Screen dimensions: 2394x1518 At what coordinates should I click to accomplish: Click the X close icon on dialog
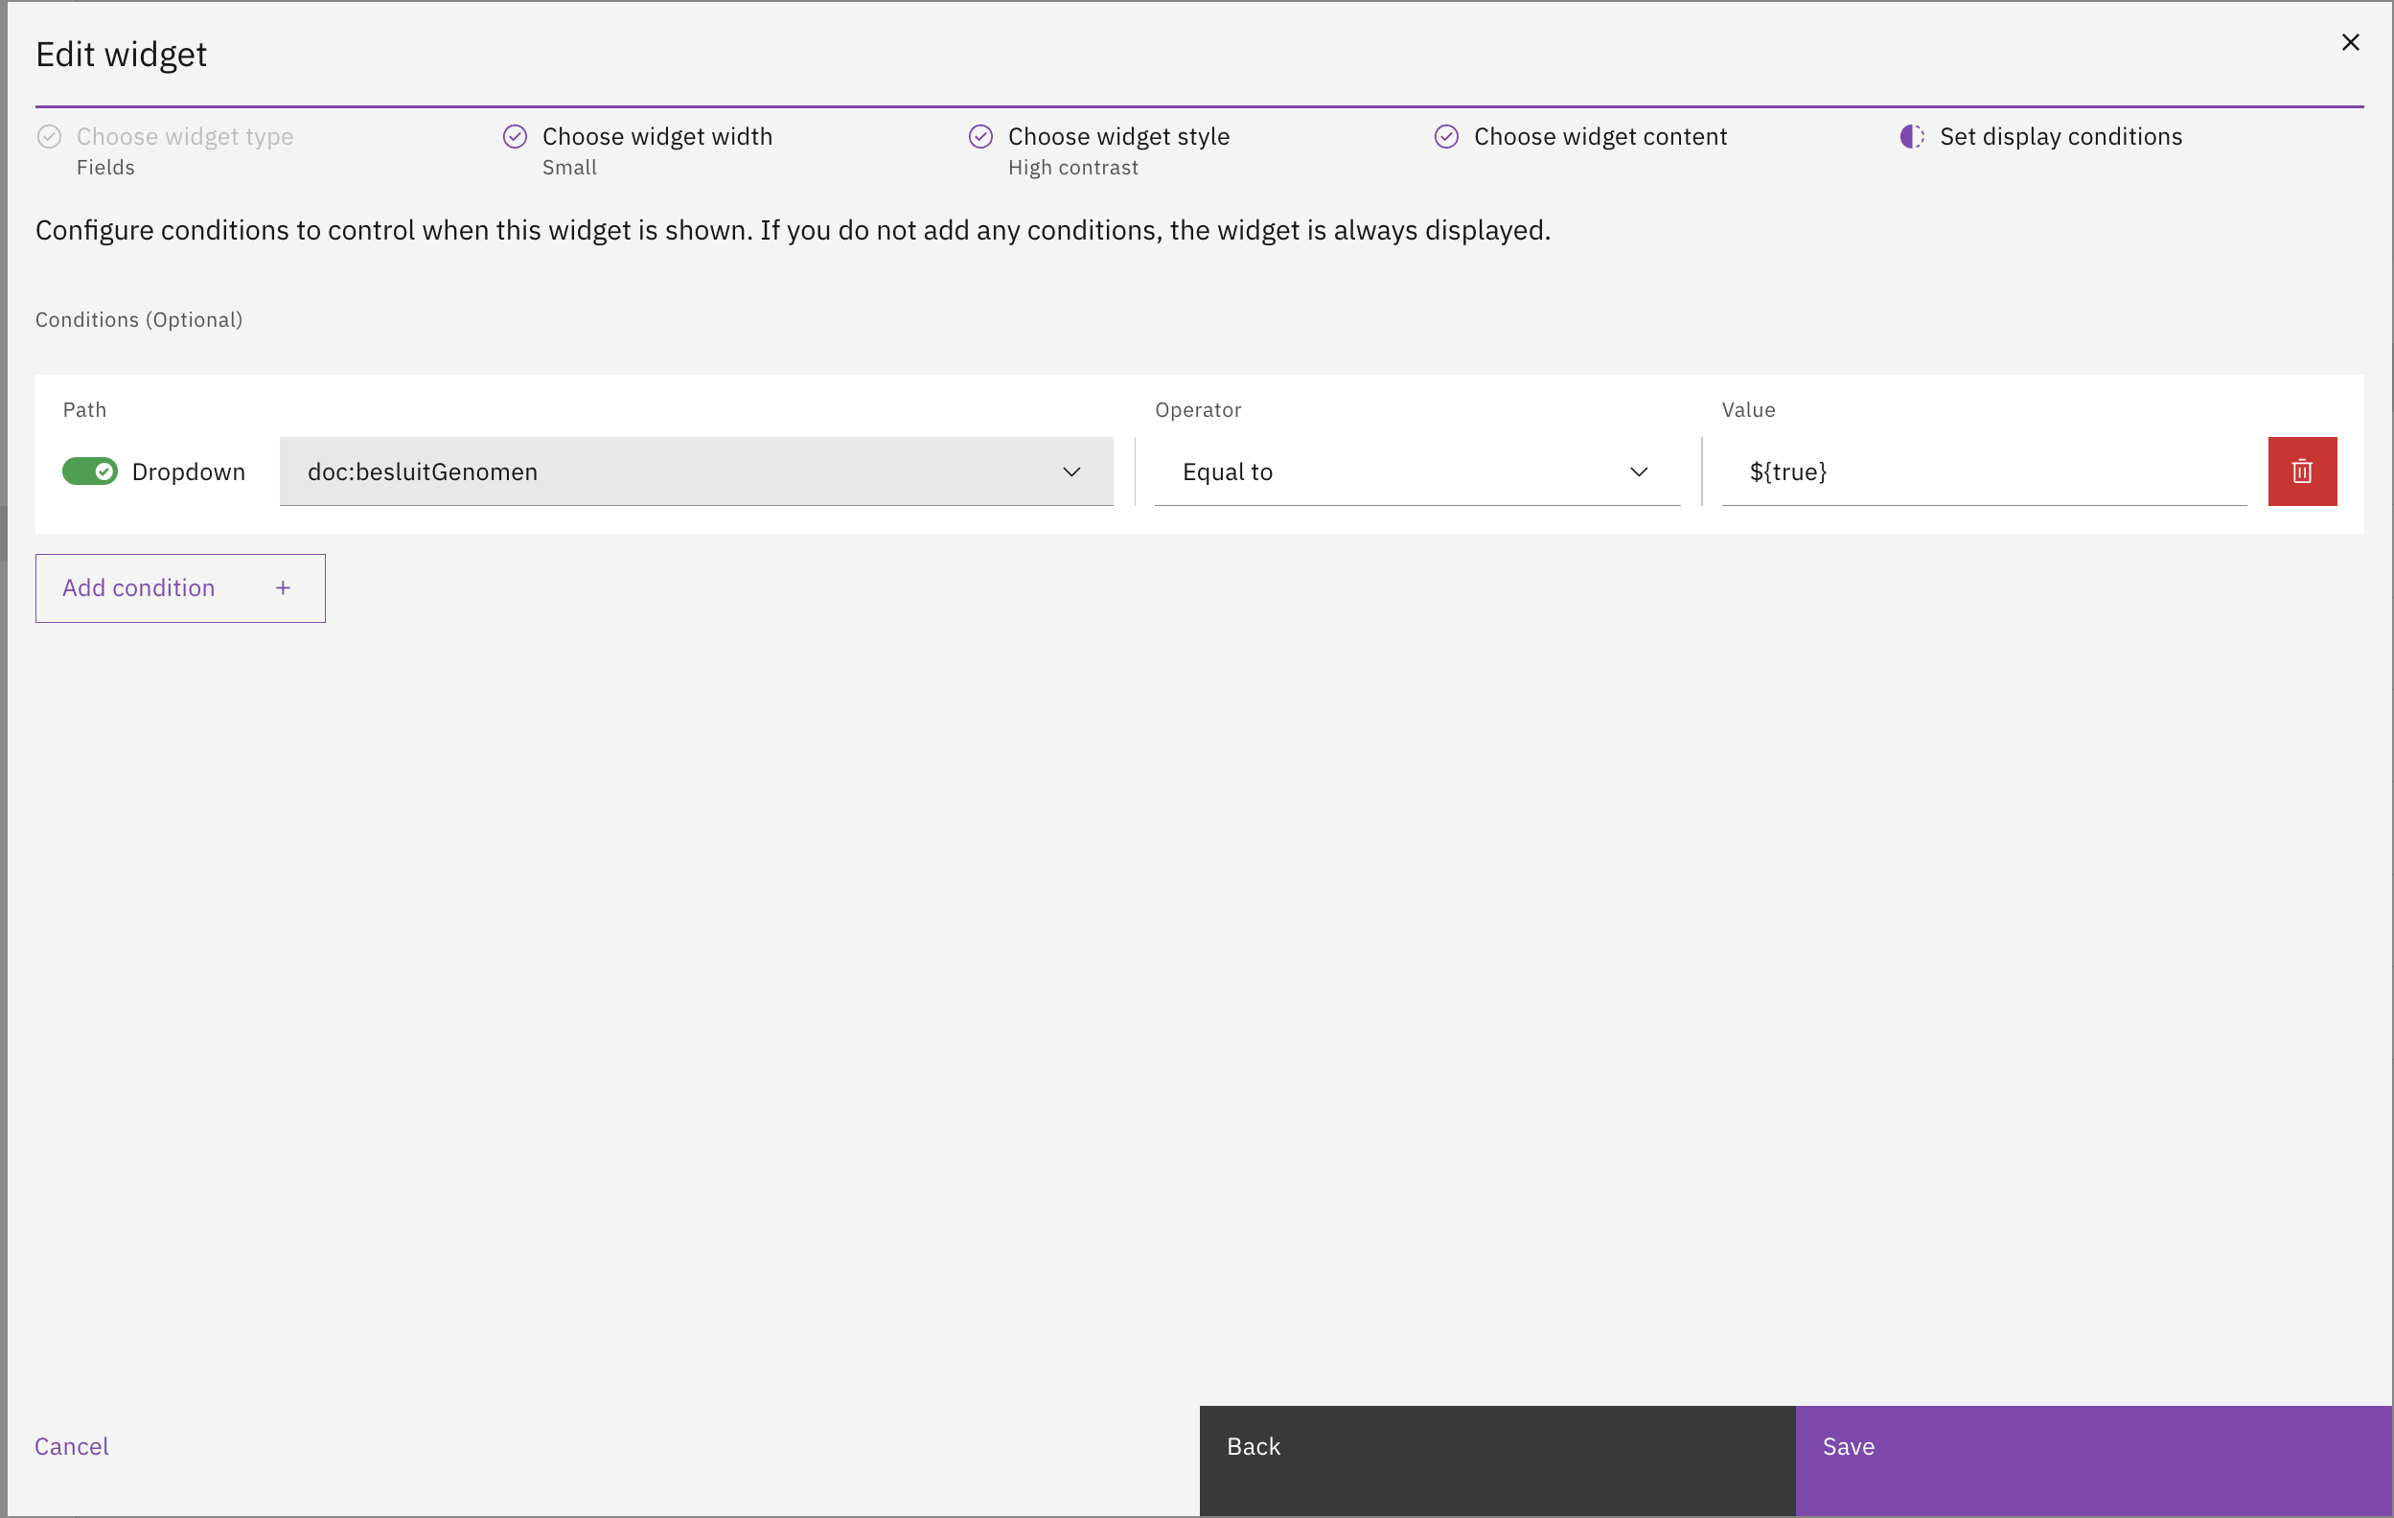[2350, 42]
